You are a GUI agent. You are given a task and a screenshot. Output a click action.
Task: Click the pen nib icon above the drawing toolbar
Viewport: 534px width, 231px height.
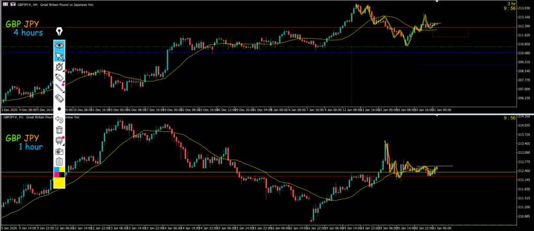59,32
